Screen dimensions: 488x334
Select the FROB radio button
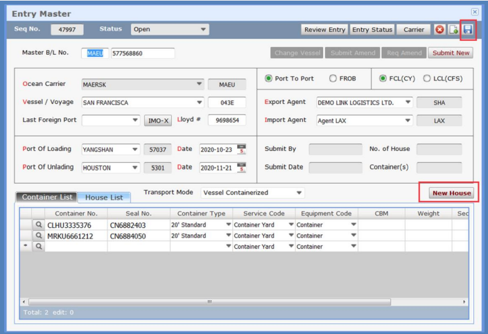pyautogui.click(x=333, y=78)
